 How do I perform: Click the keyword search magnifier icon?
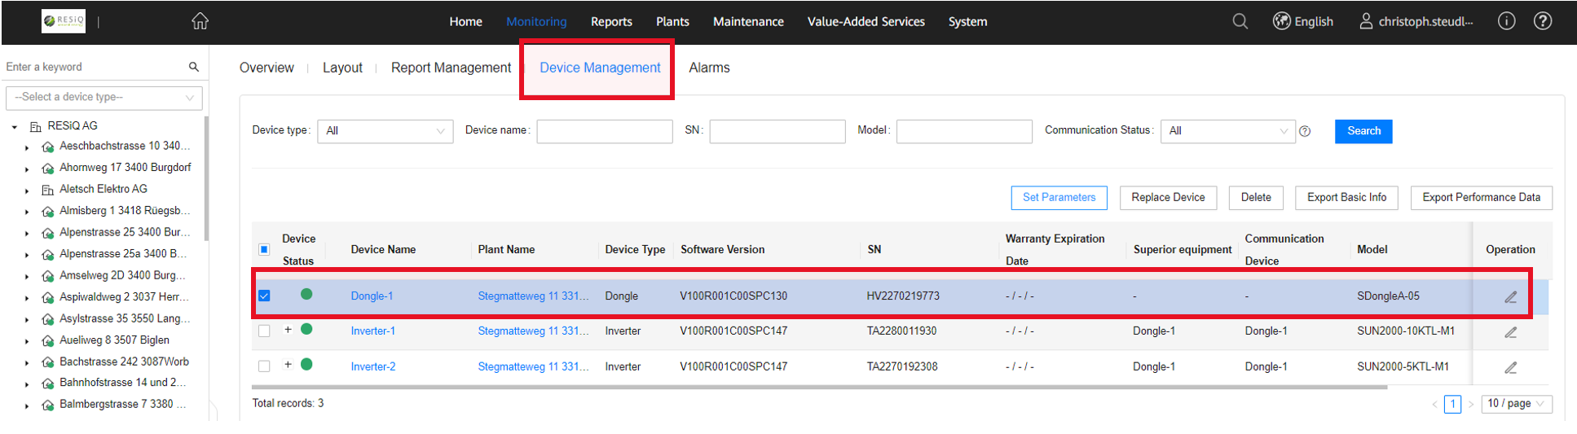tap(194, 67)
